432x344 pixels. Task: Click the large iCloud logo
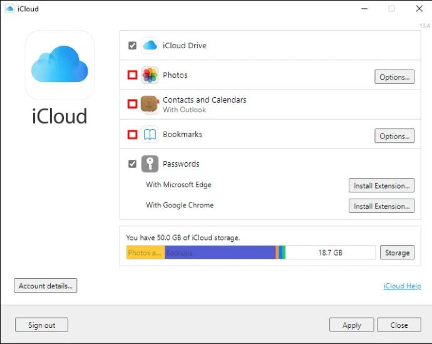click(59, 65)
